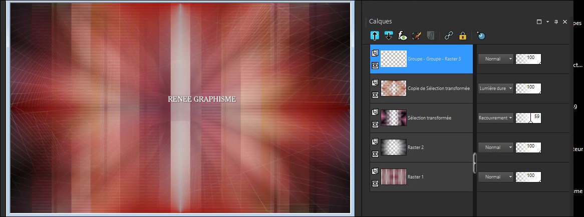Maximize the Calques panel with square icon

(539, 22)
